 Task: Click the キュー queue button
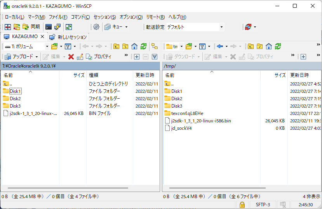pos(113,27)
